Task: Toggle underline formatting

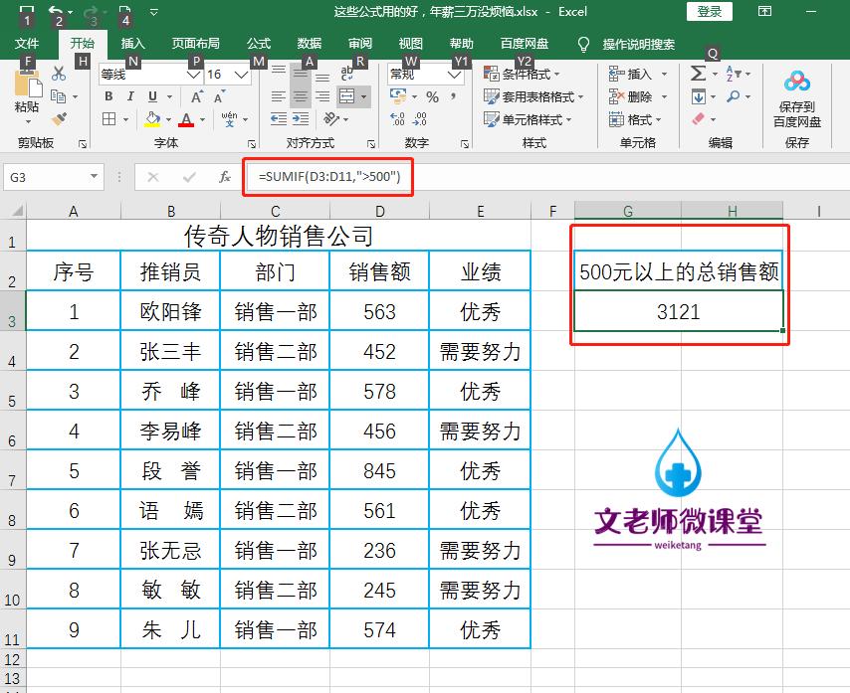Action: click(x=153, y=94)
